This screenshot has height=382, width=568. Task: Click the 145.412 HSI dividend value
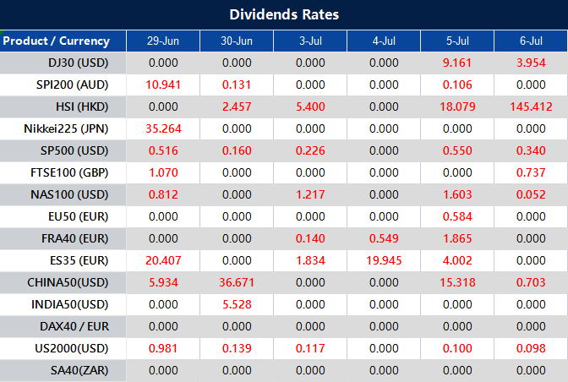click(531, 106)
